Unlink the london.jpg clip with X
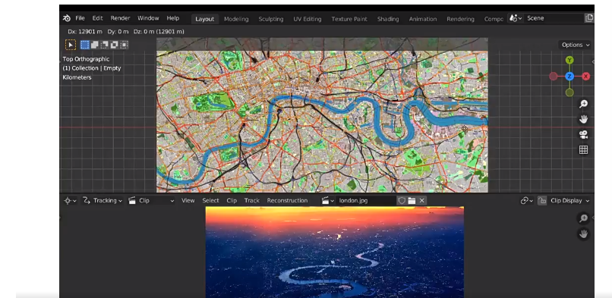This screenshot has width=612, height=298. click(421, 201)
